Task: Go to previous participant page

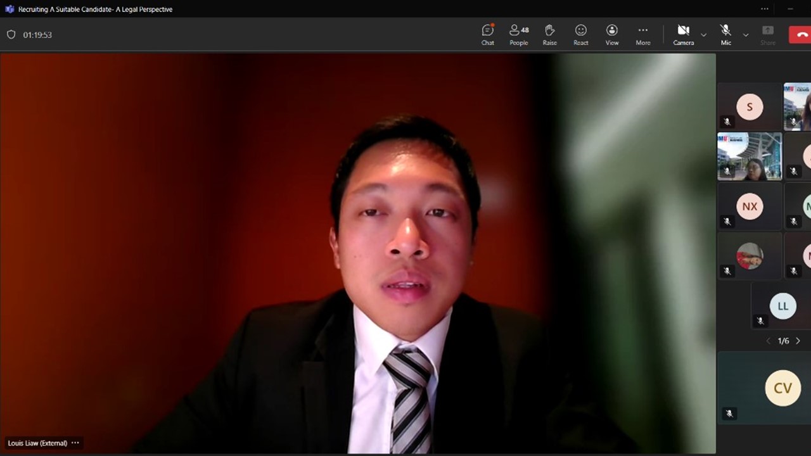Action: tap(769, 341)
